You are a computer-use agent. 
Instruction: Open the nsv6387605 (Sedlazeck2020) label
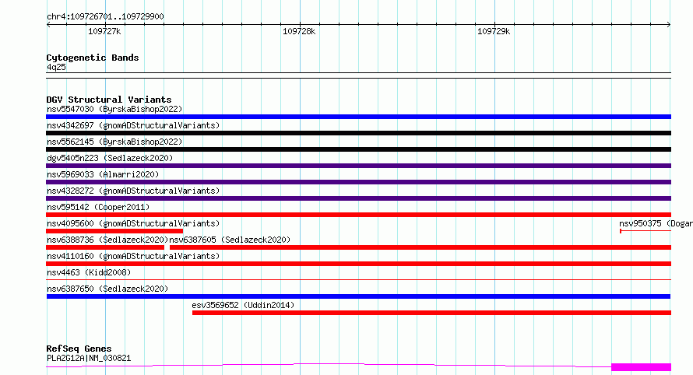(x=230, y=240)
